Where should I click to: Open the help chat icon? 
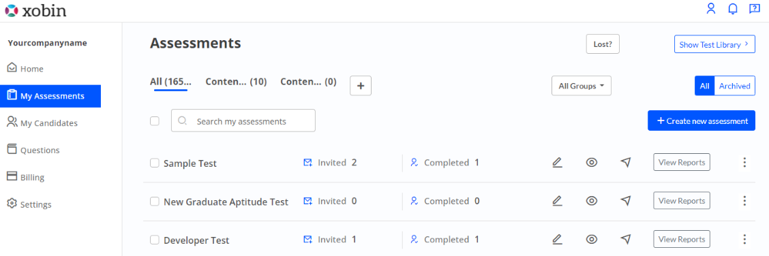[754, 9]
